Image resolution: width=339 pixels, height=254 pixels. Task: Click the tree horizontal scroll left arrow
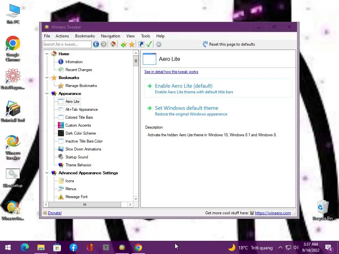tap(46, 204)
